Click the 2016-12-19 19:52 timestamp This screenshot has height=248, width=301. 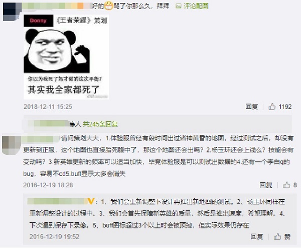(x=54, y=236)
